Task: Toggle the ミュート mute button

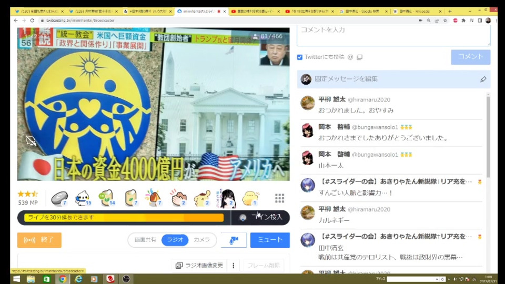Action: pyautogui.click(x=270, y=240)
